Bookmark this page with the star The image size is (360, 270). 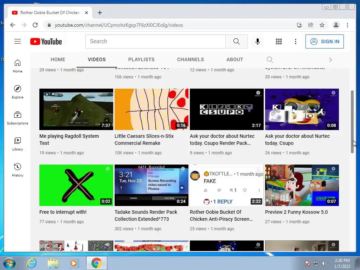[x=322, y=25]
